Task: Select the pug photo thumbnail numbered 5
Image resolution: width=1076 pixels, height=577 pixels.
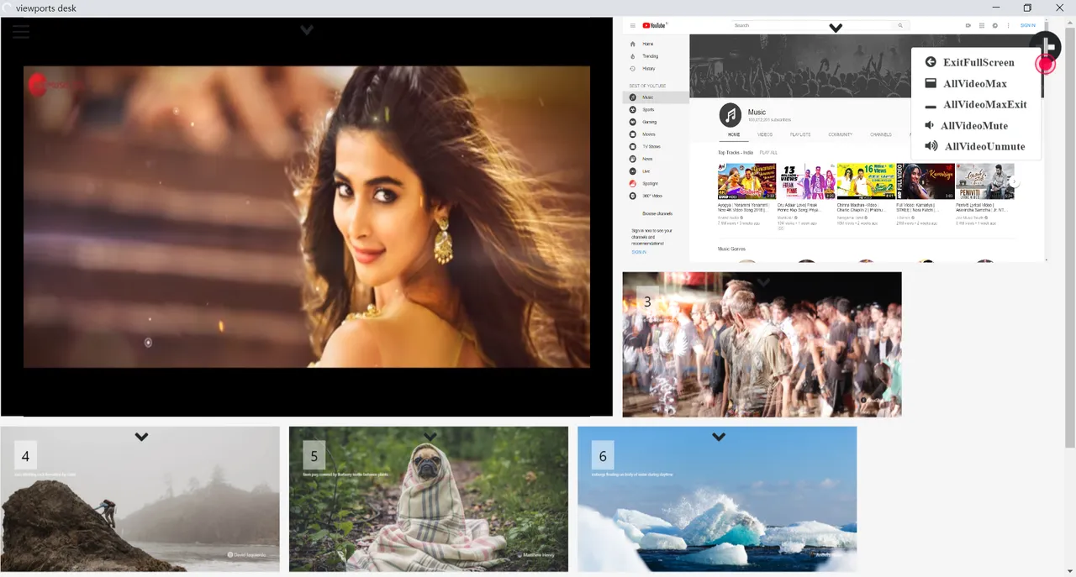Action: (x=429, y=499)
